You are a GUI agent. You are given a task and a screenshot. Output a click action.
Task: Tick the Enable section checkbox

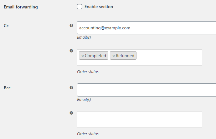[80, 7]
